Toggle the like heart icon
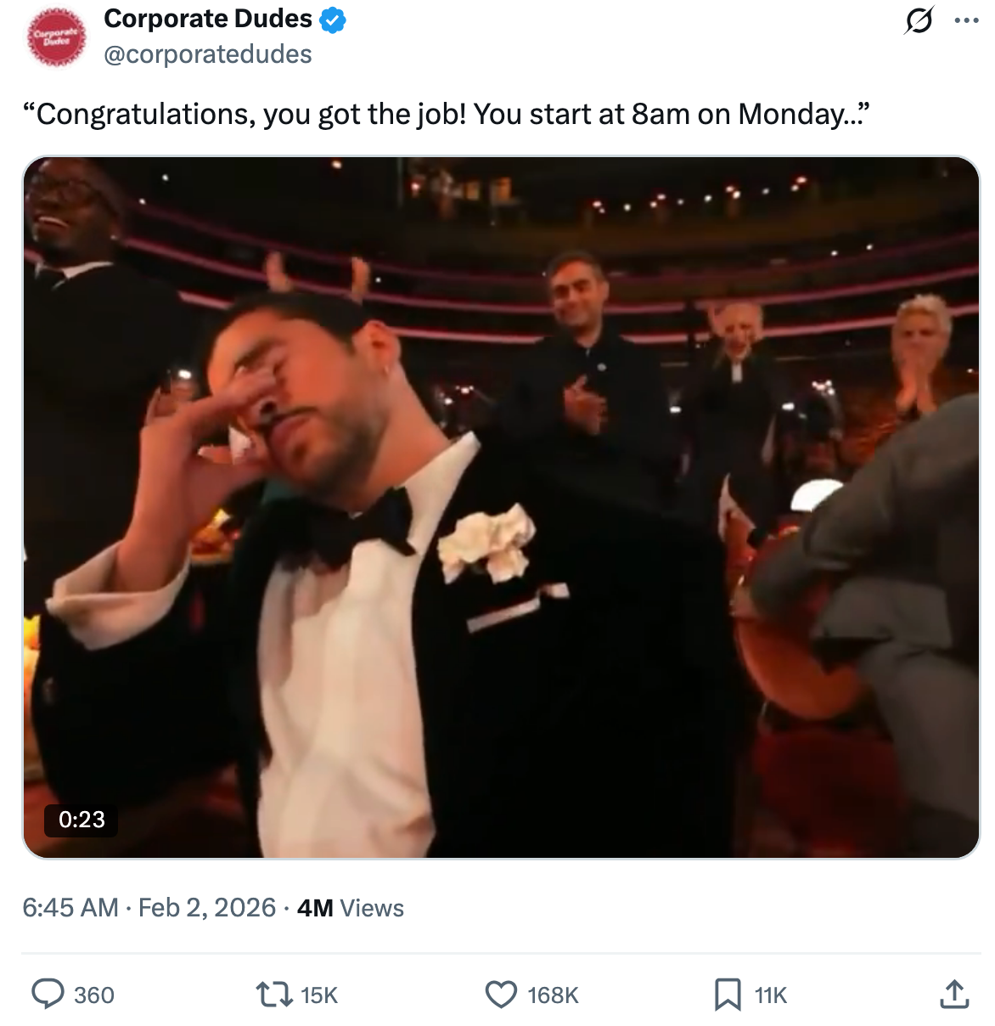 point(501,995)
